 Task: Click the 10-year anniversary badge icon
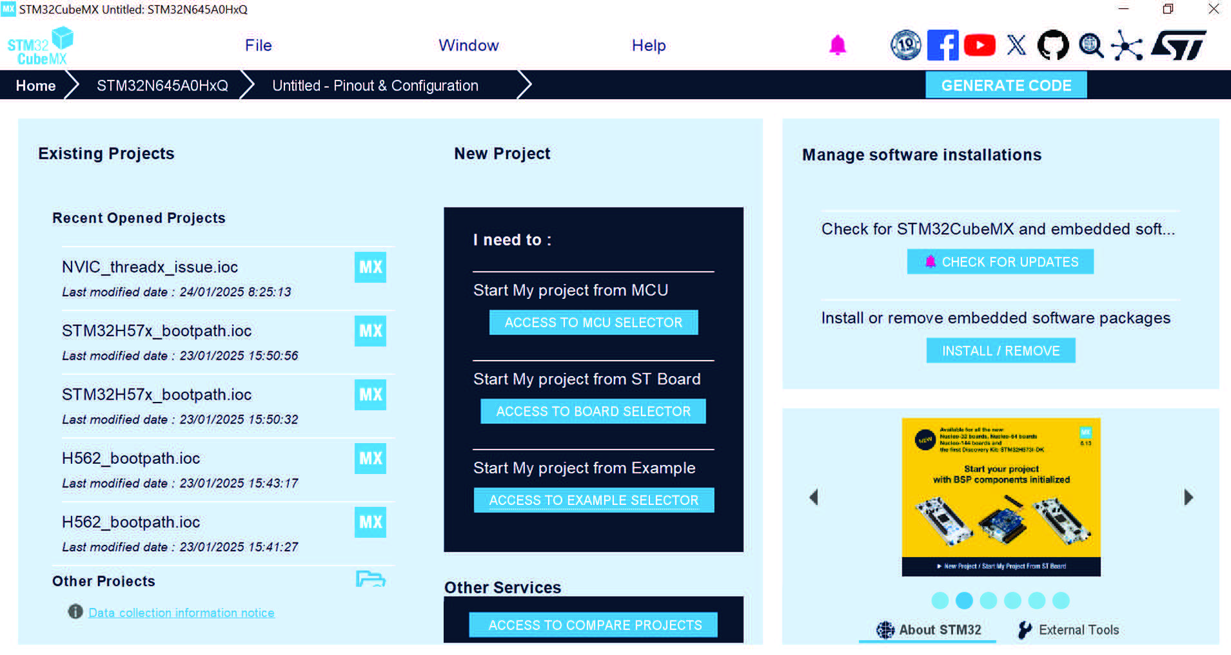point(906,45)
